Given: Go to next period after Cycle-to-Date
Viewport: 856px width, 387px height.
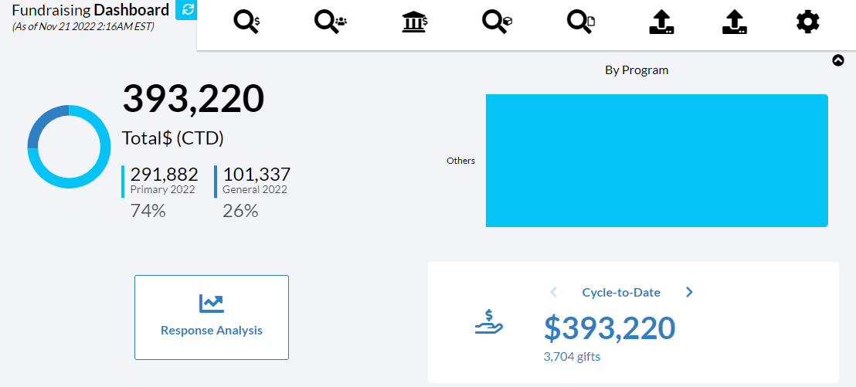Looking at the screenshot, I should pos(689,293).
